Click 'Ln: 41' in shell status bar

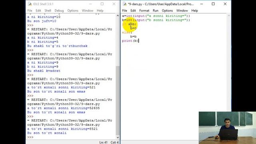pos(104,142)
